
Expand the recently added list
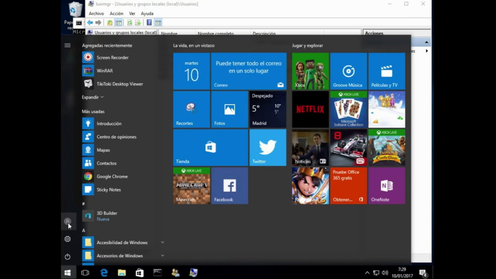pyautogui.click(x=93, y=97)
